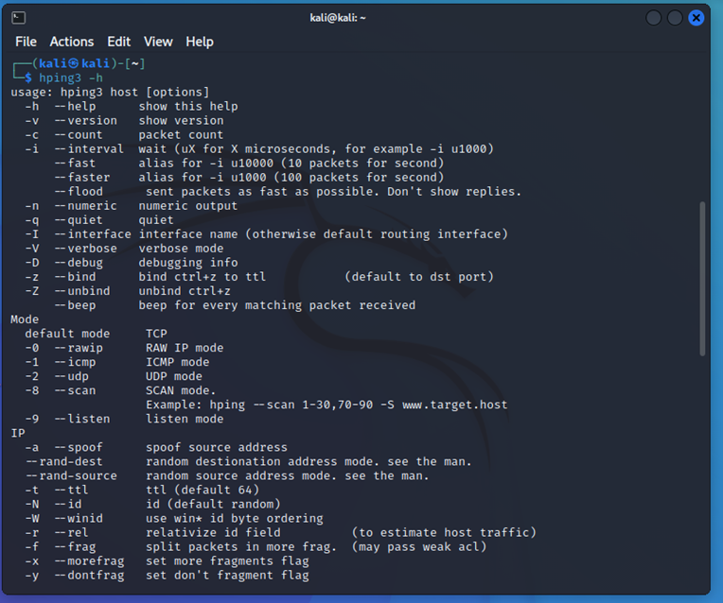The image size is (723, 603).
Task: Open the View menu
Action: pos(158,42)
